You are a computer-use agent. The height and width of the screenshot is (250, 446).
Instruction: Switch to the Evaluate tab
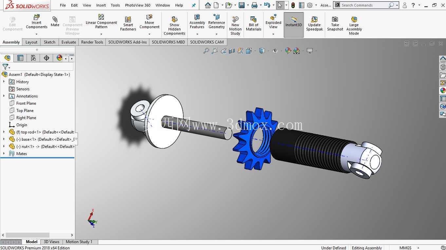point(69,42)
